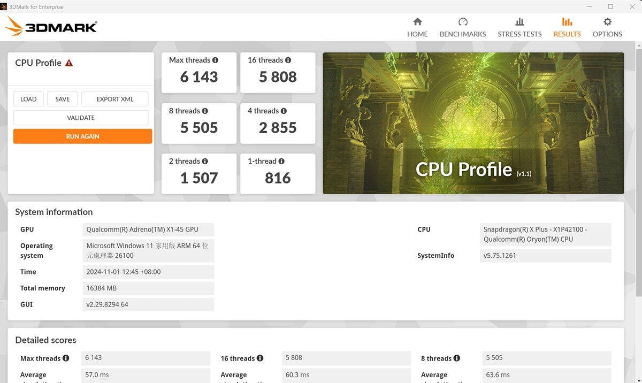The height and width of the screenshot is (383, 642).
Task: Click Detailed scores 8 threads value 5 505
Action: (x=547, y=358)
